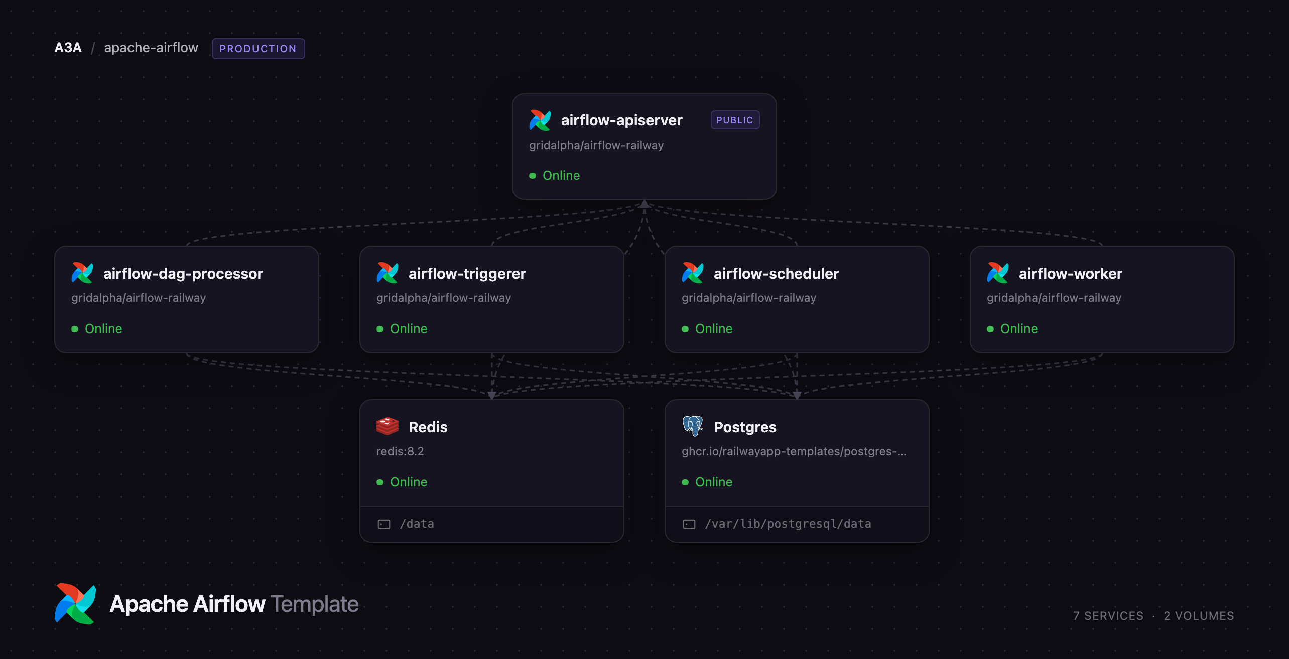Click the ghcr.io/railwayapp-templates/postgres image label

[794, 452]
